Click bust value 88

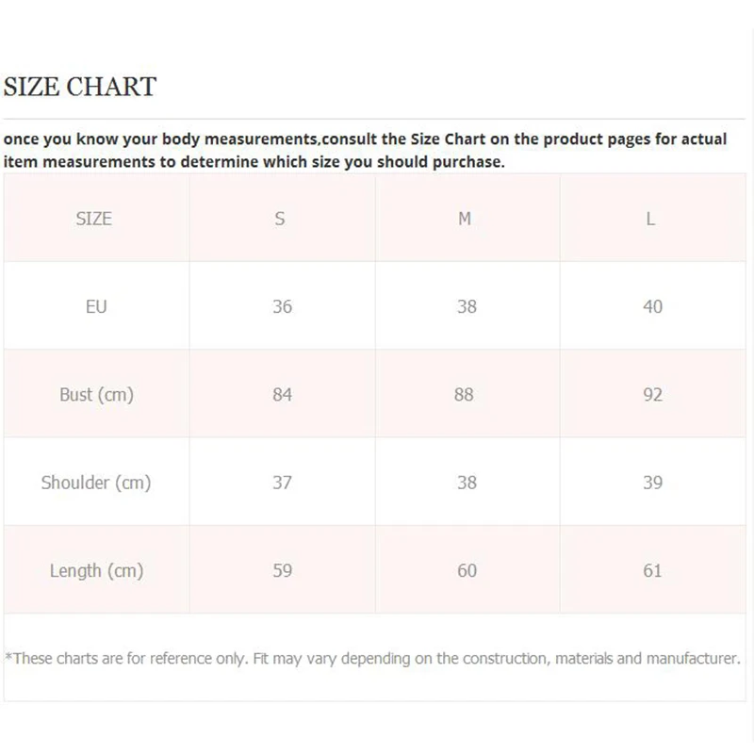tap(464, 394)
